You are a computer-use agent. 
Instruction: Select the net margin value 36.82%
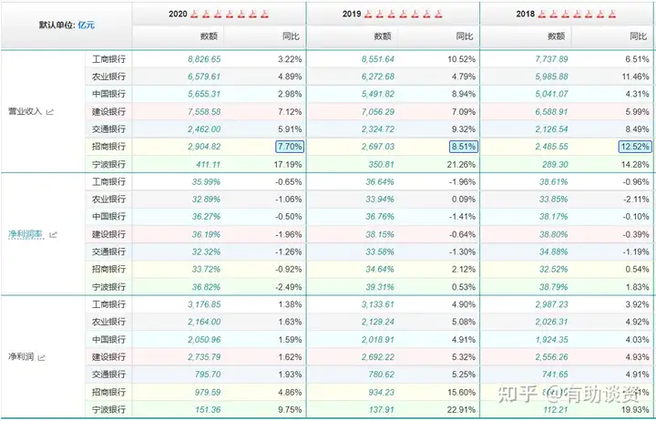pos(206,287)
